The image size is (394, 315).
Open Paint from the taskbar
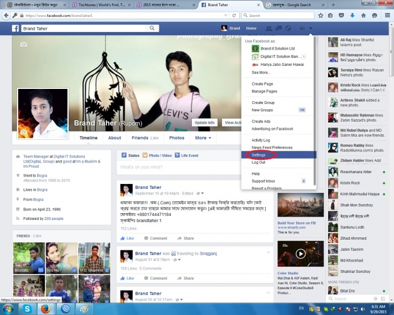click(84, 309)
